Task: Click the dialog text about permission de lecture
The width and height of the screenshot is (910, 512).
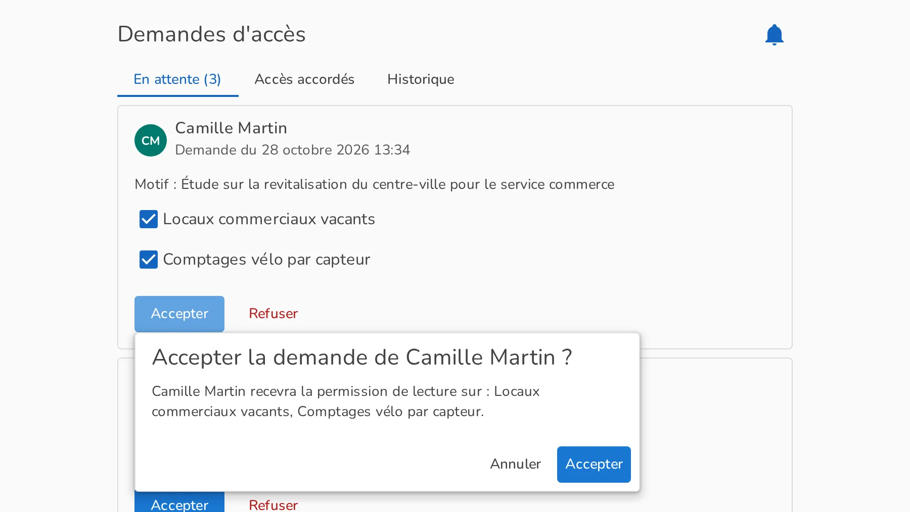Action: pos(346,401)
